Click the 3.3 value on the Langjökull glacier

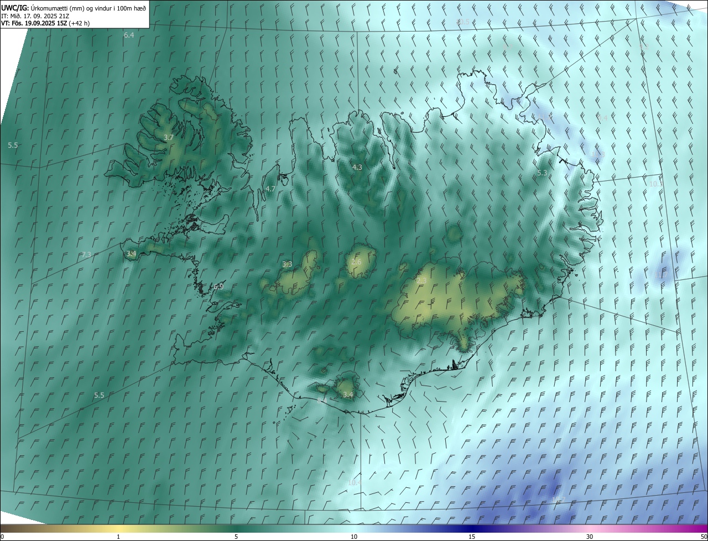[287, 264]
